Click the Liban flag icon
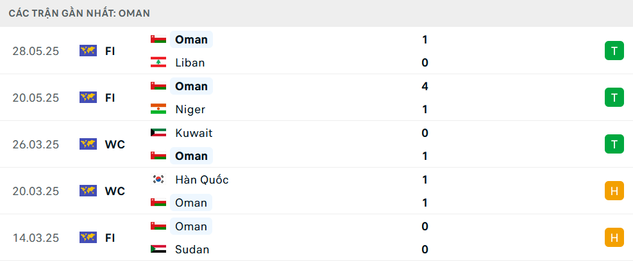 (x=158, y=63)
